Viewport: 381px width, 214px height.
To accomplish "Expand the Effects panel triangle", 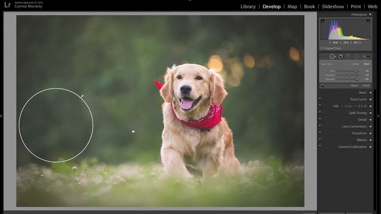I will (x=370, y=140).
